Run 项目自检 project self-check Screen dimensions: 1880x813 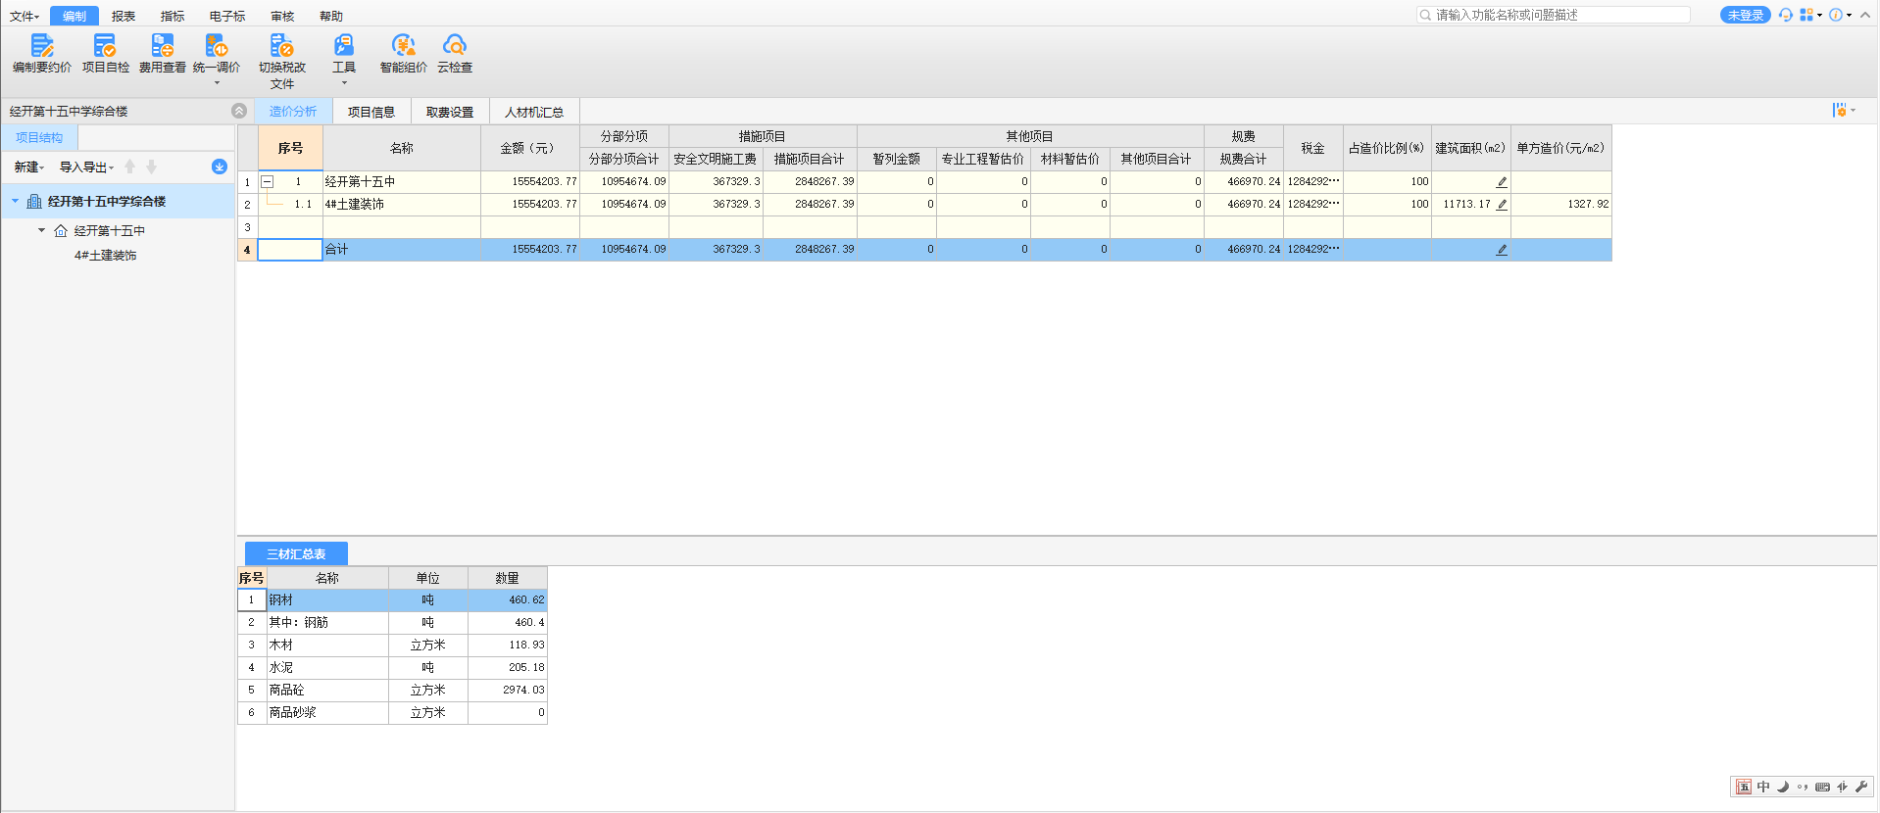pyautogui.click(x=105, y=54)
